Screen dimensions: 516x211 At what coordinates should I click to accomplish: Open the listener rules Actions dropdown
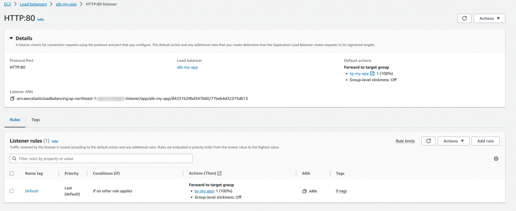click(454, 141)
